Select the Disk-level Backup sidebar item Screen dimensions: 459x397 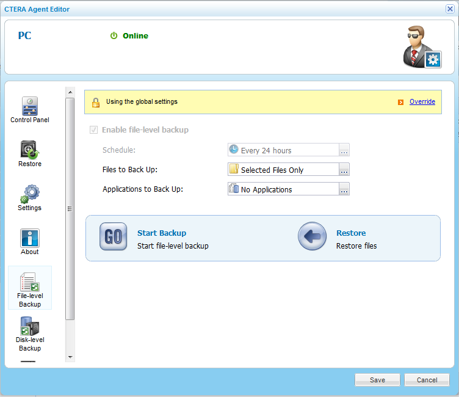point(30,334)
